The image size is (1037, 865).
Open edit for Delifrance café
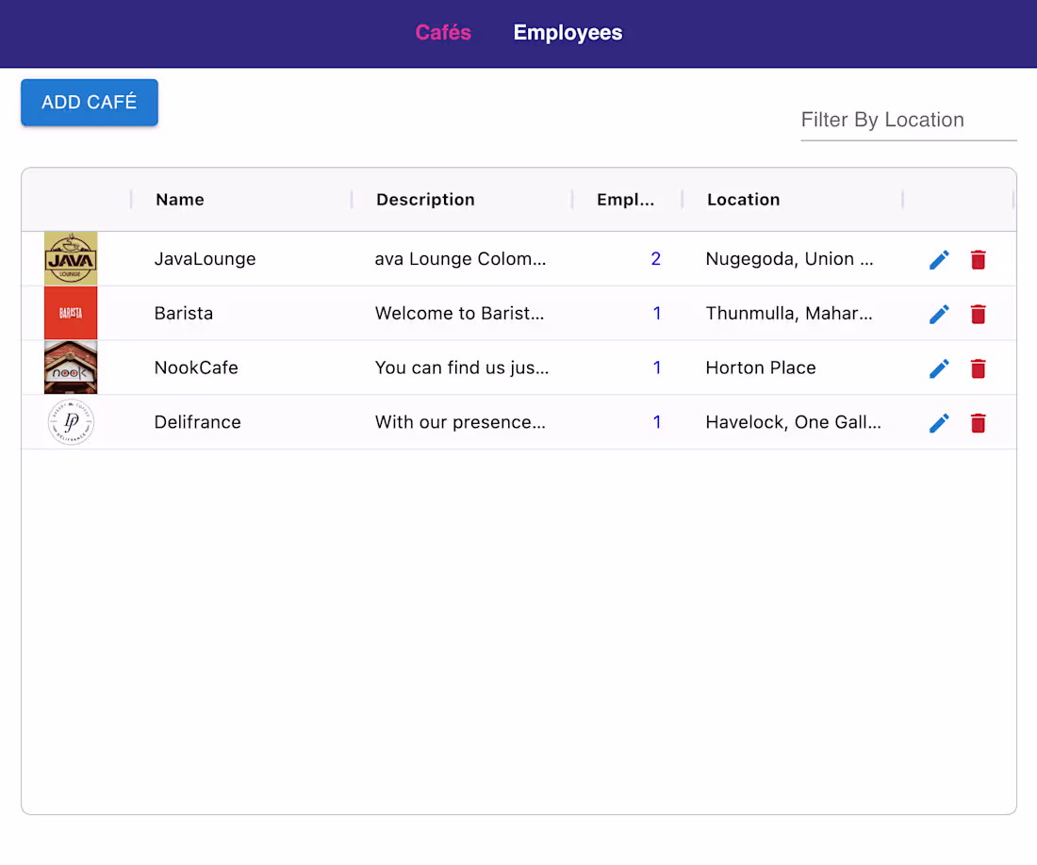pos(939,423)
